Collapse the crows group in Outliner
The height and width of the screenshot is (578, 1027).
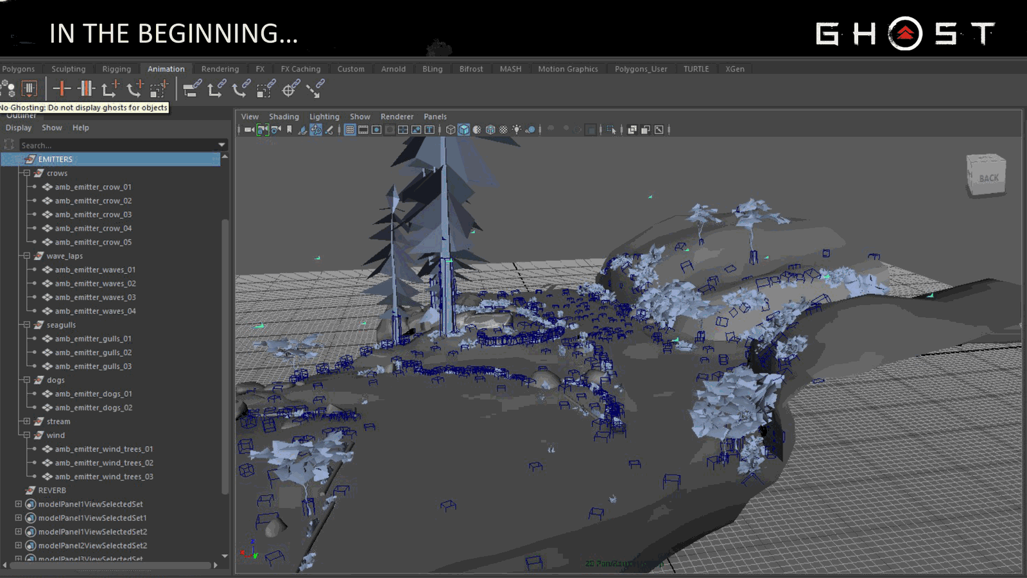click(x=27, y=173)
